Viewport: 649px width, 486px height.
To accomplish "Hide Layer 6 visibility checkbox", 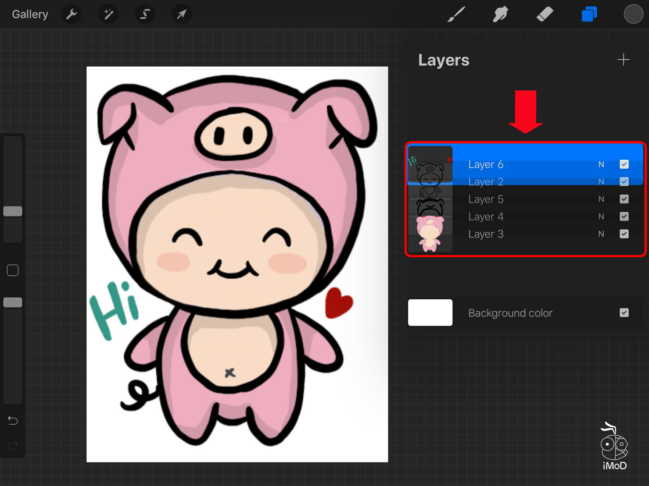I will (x=624, y=164).
